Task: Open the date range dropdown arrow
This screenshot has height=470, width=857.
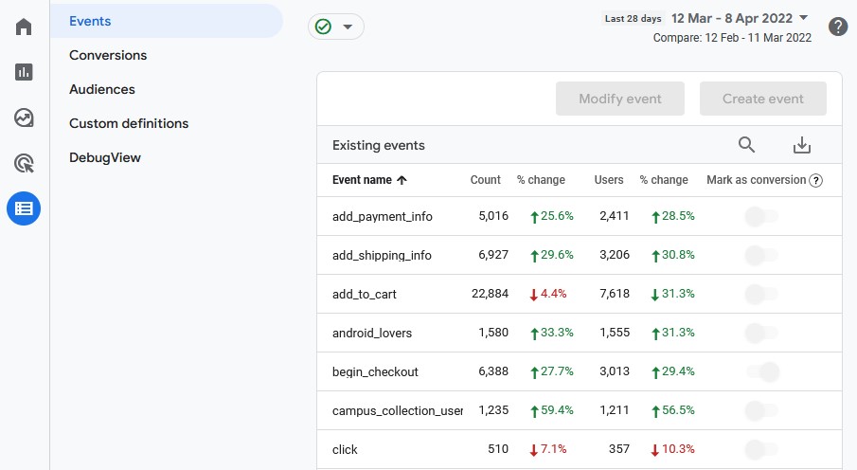Action: pos(803,17)
